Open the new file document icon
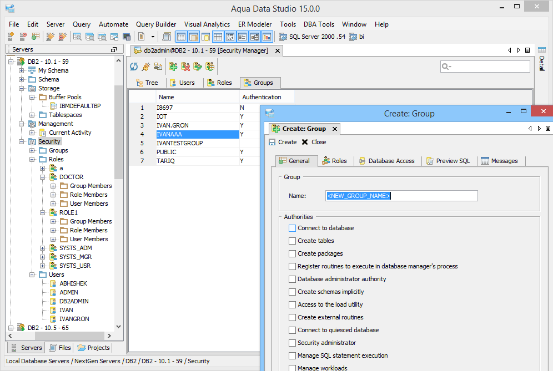 [141, 36]
